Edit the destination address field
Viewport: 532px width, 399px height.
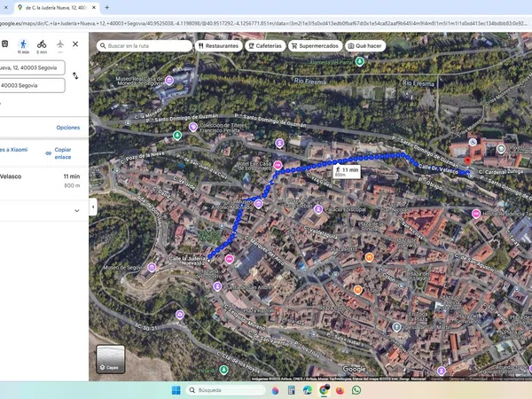tap(32, 85)
